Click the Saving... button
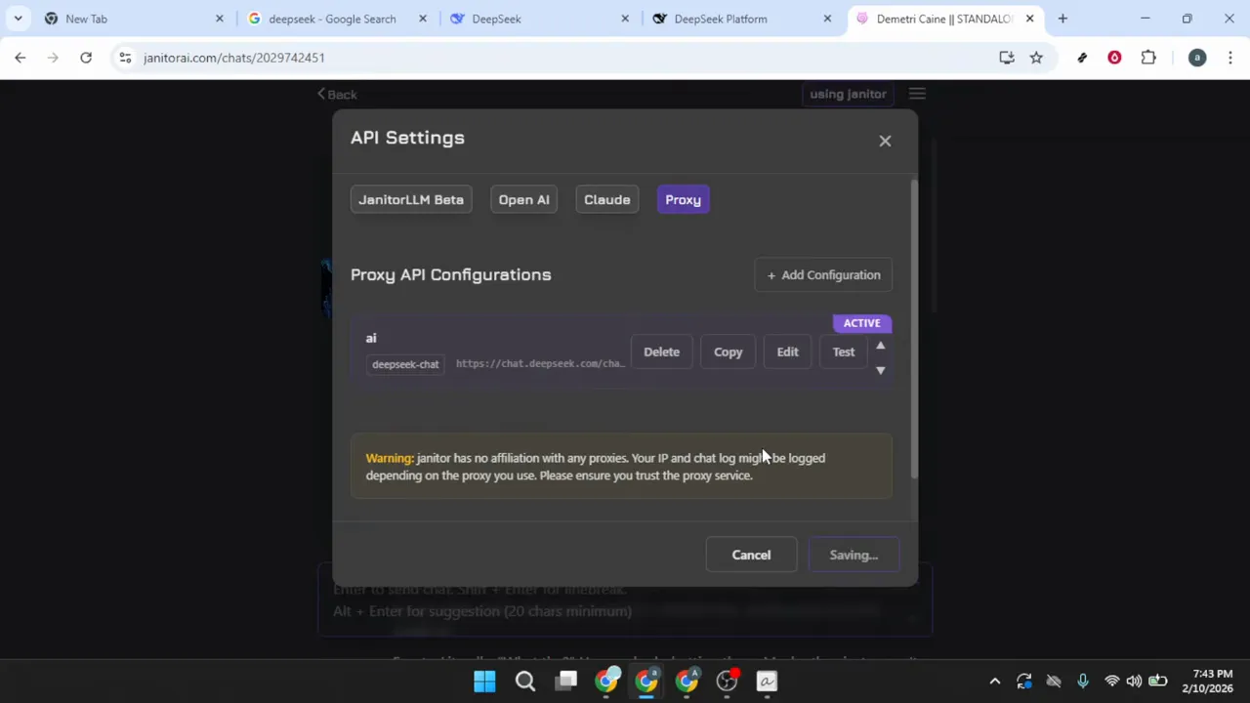The image size is (1250, 703). (x=854, y=555)
